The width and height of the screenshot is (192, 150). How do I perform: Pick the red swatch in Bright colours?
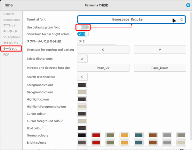96,143
